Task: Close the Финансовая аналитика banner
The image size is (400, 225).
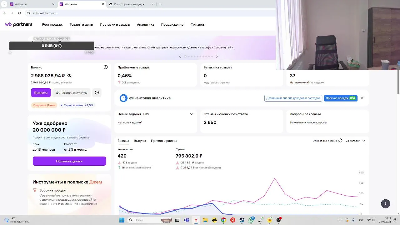Action: click(x=362, y=98)
